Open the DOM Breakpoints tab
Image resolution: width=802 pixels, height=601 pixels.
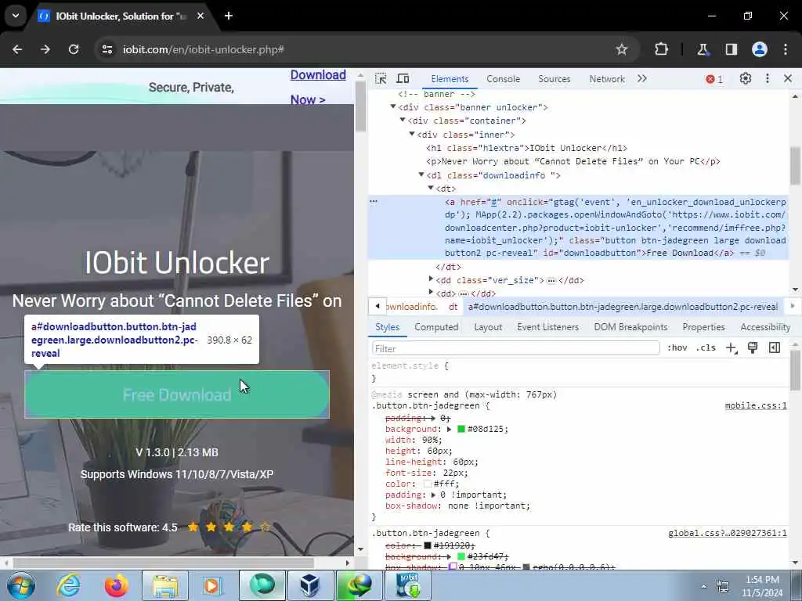pos(630,327)
